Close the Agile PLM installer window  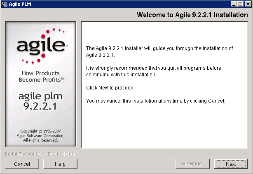pyautogui.click(x=248, y=4)
